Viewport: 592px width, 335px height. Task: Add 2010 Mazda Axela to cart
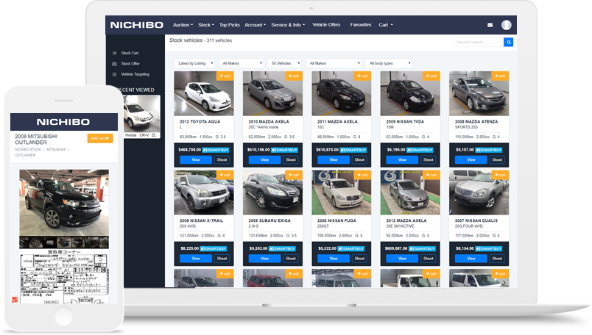(x=293, y=76)
